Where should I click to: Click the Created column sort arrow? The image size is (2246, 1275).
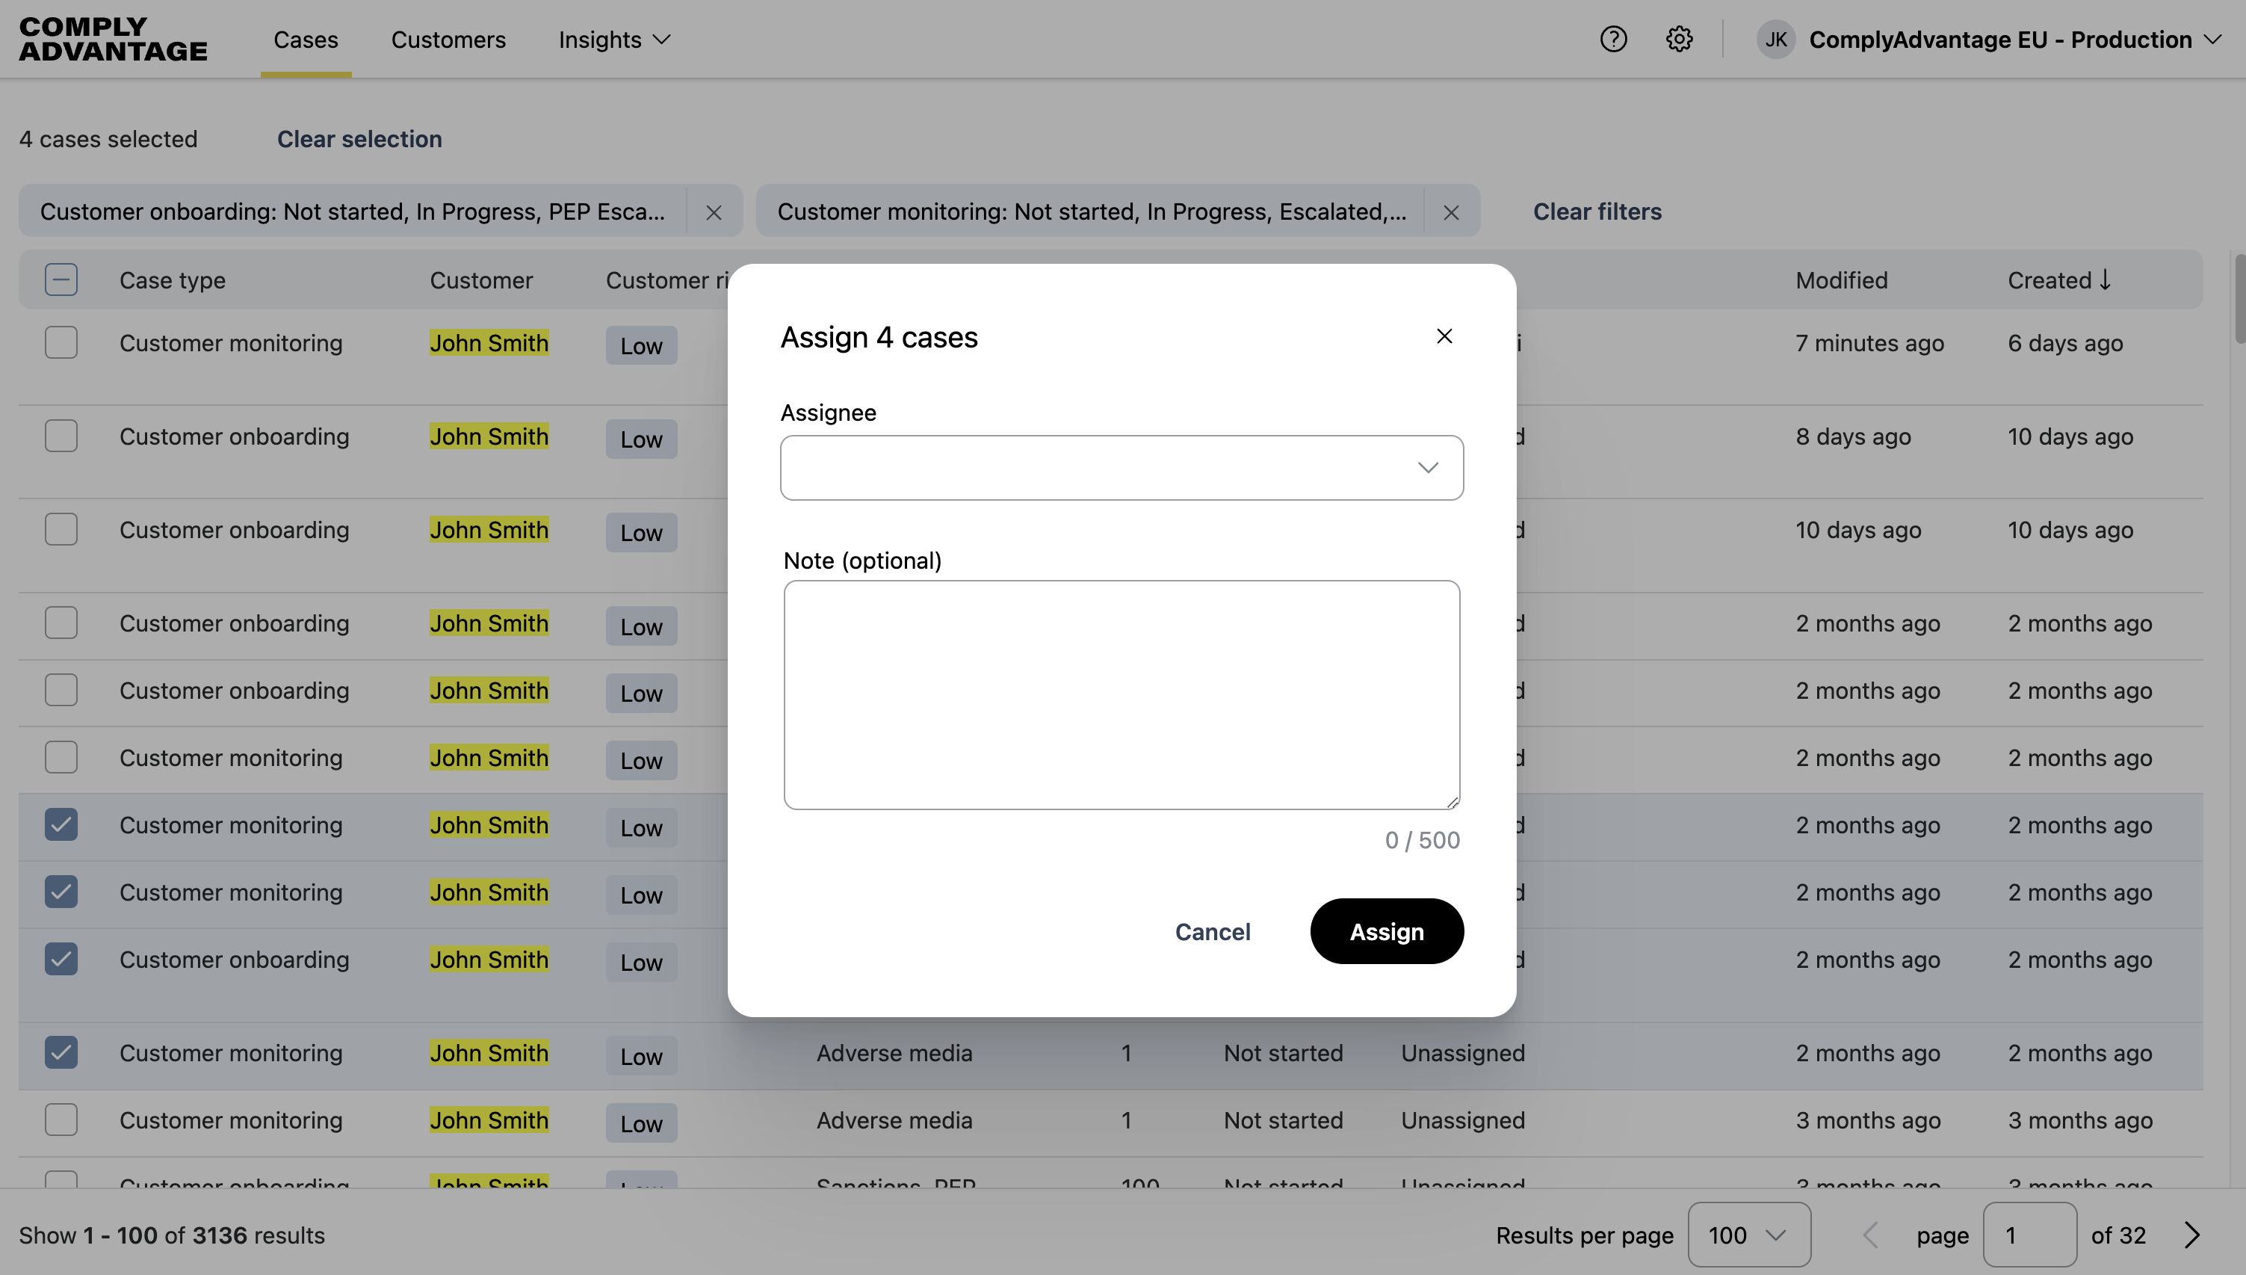(2105, 280)
